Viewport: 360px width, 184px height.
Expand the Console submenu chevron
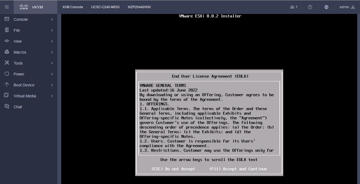click(52, 19)
